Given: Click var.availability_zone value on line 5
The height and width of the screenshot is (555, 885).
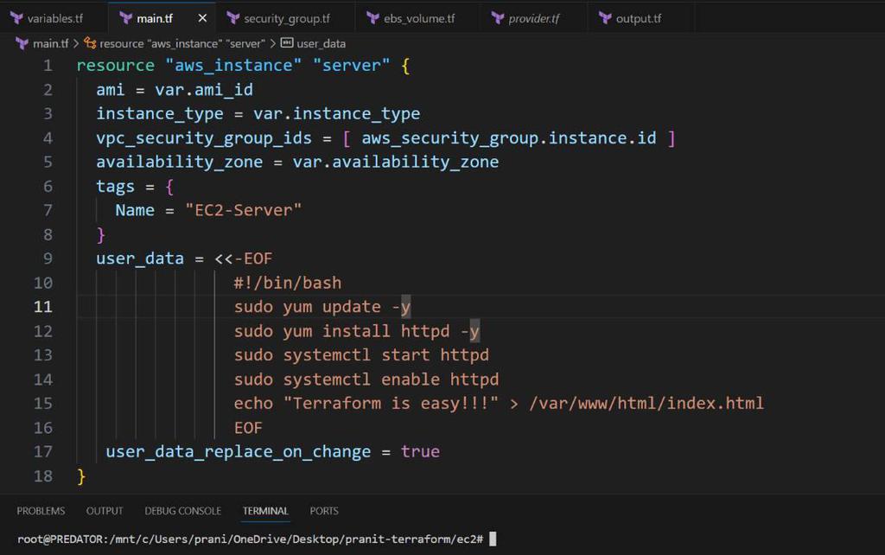Looking at the screenshot, I should [x=395, y=162].
